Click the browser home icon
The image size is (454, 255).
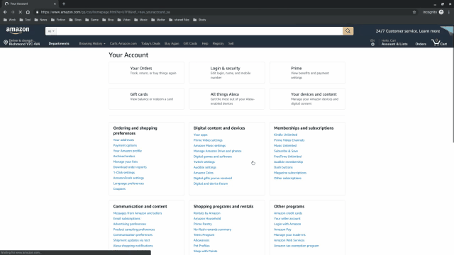(28, 12)
